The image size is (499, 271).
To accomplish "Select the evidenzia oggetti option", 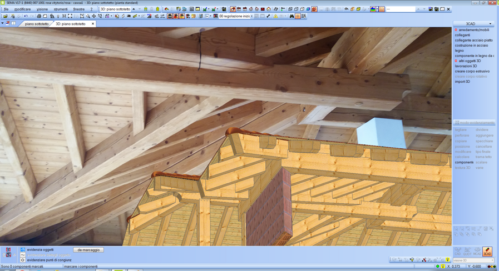I will point(40,250).
